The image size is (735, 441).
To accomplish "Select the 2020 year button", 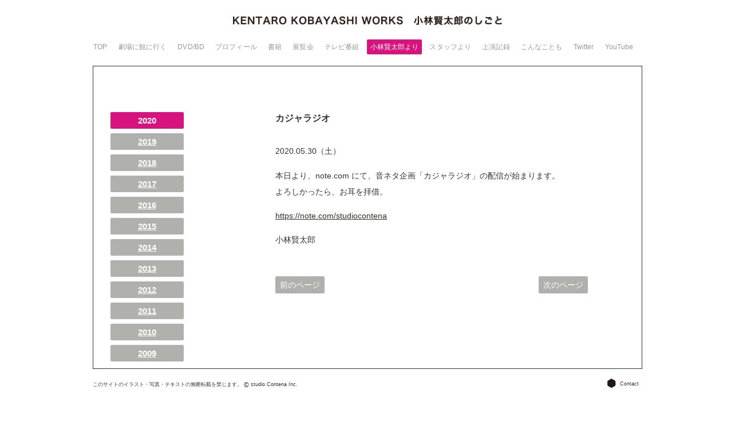I will point(147,120).
